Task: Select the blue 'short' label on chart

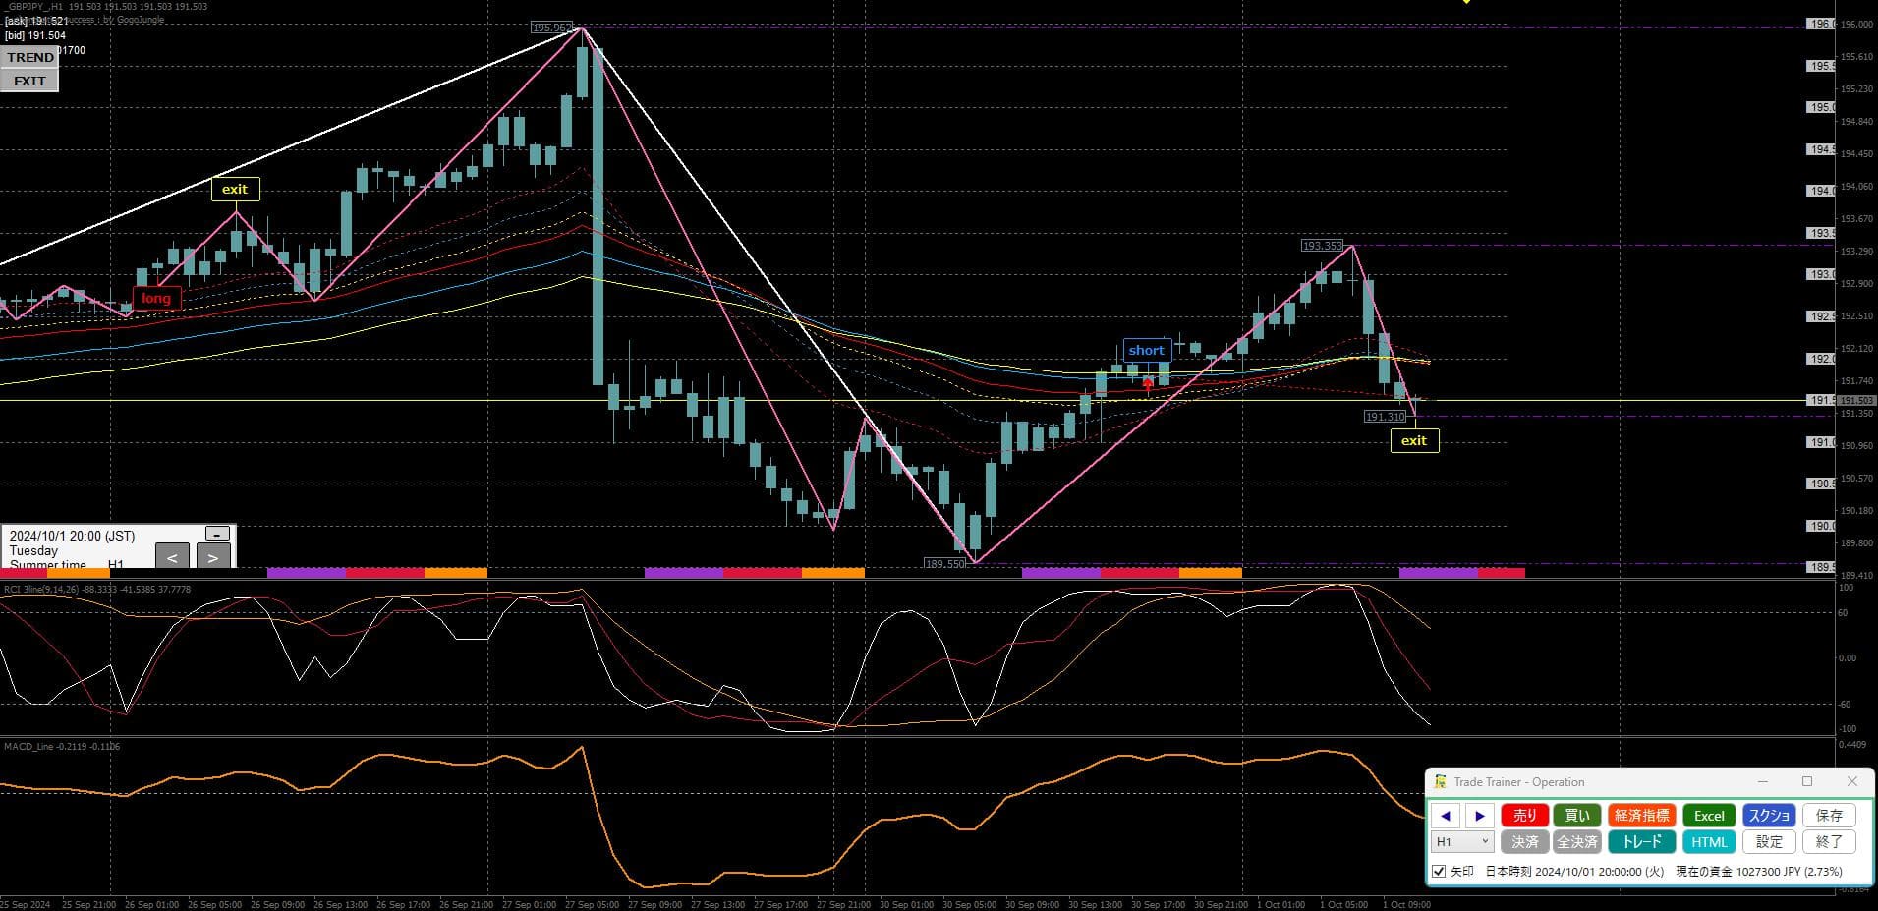Action: coord(1146,351)
